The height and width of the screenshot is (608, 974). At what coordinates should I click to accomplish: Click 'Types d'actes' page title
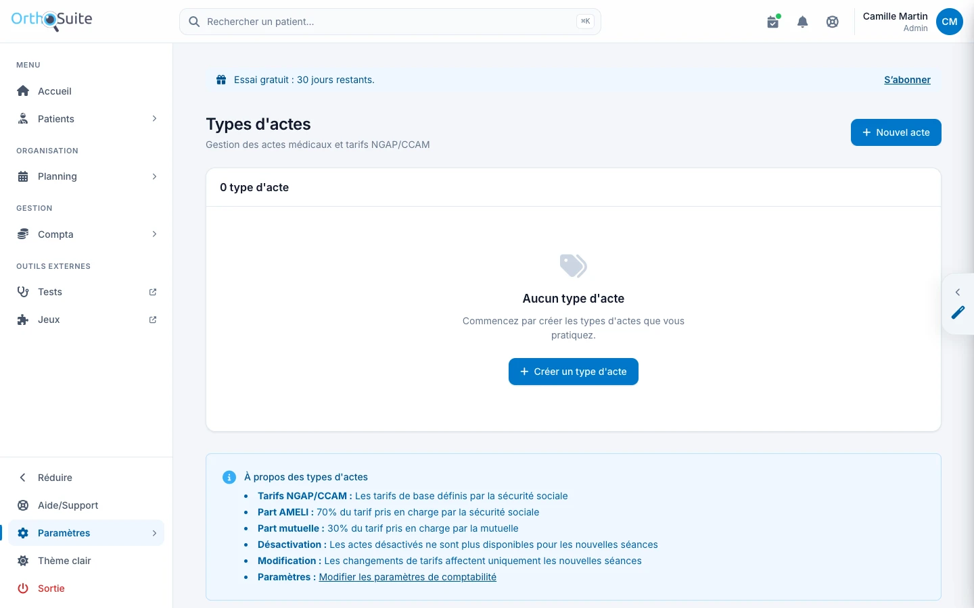[x=258, y=124]
